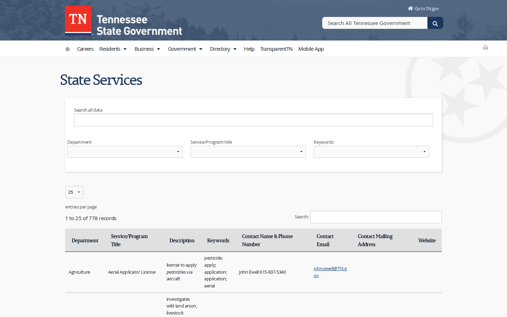Click the magnifier search button in header
The width and height of the screenshot is (507, 317).
pos(435,23)
